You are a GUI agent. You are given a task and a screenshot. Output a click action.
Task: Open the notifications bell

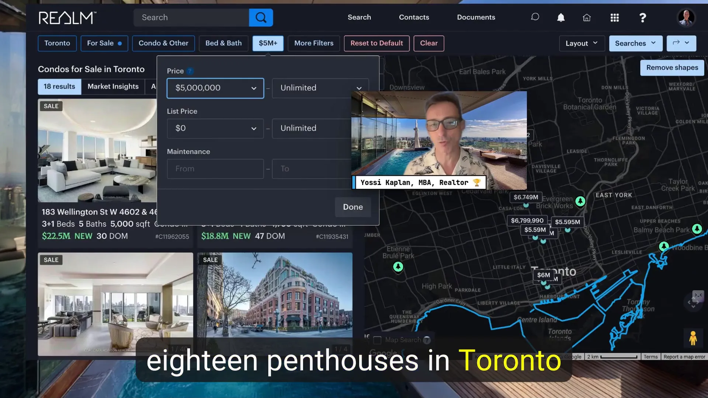click(x=560, y=17)
